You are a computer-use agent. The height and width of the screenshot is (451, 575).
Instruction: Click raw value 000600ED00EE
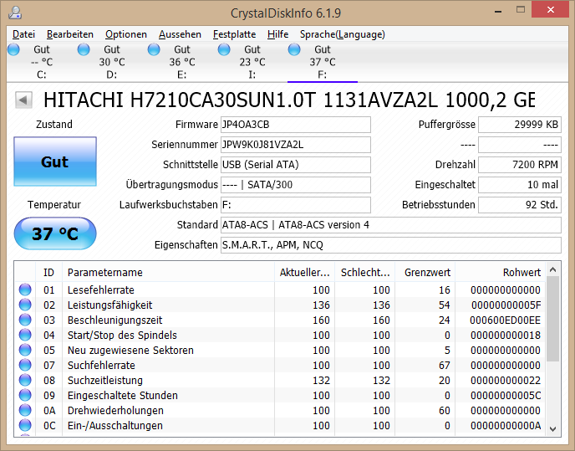point(505,320)
